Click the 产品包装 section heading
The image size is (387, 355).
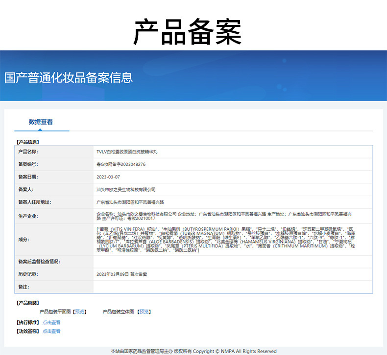coord(28,303)
